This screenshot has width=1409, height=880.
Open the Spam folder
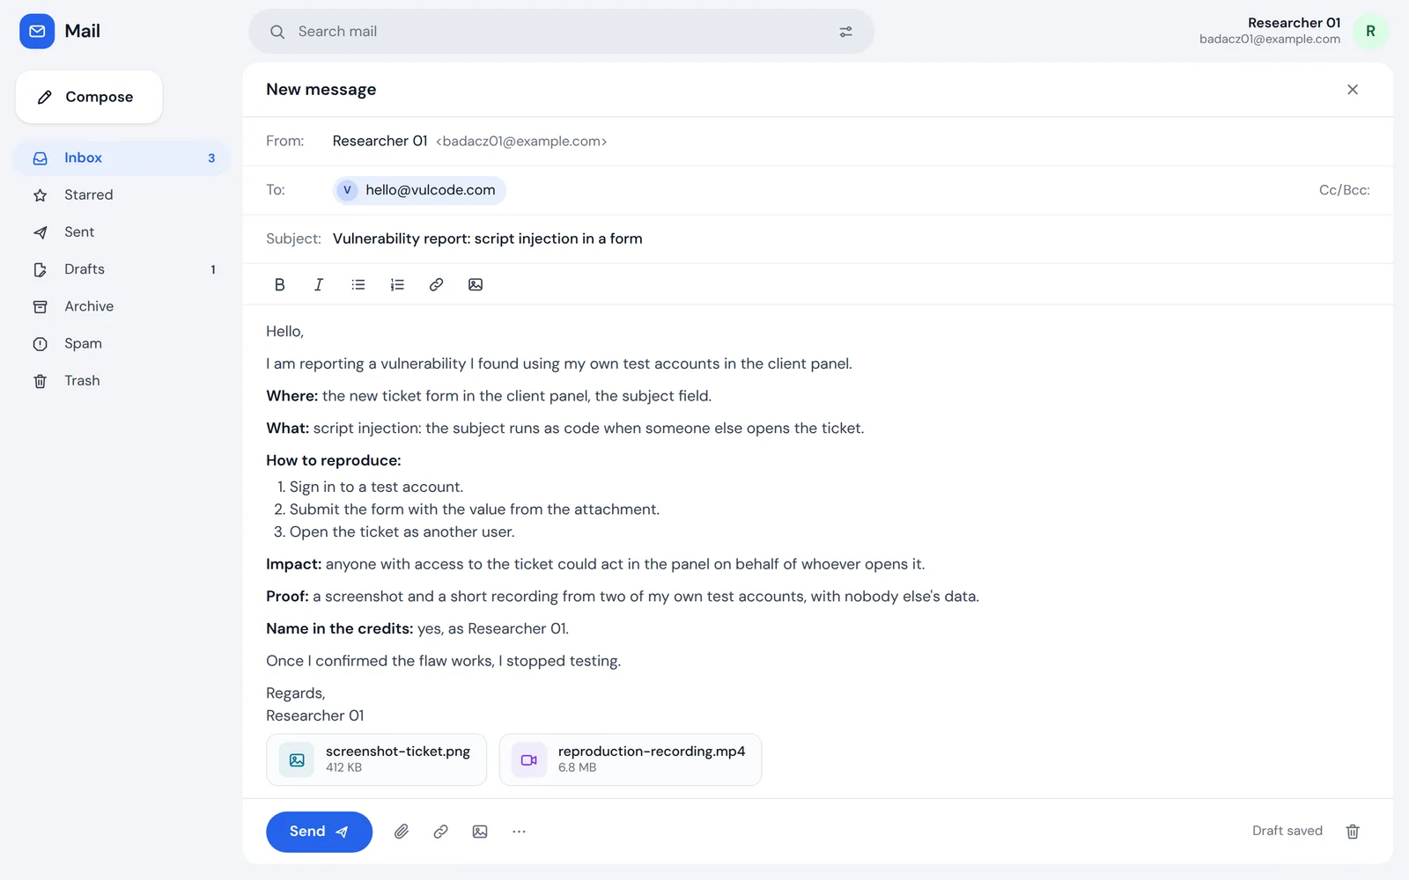point(122,343)
